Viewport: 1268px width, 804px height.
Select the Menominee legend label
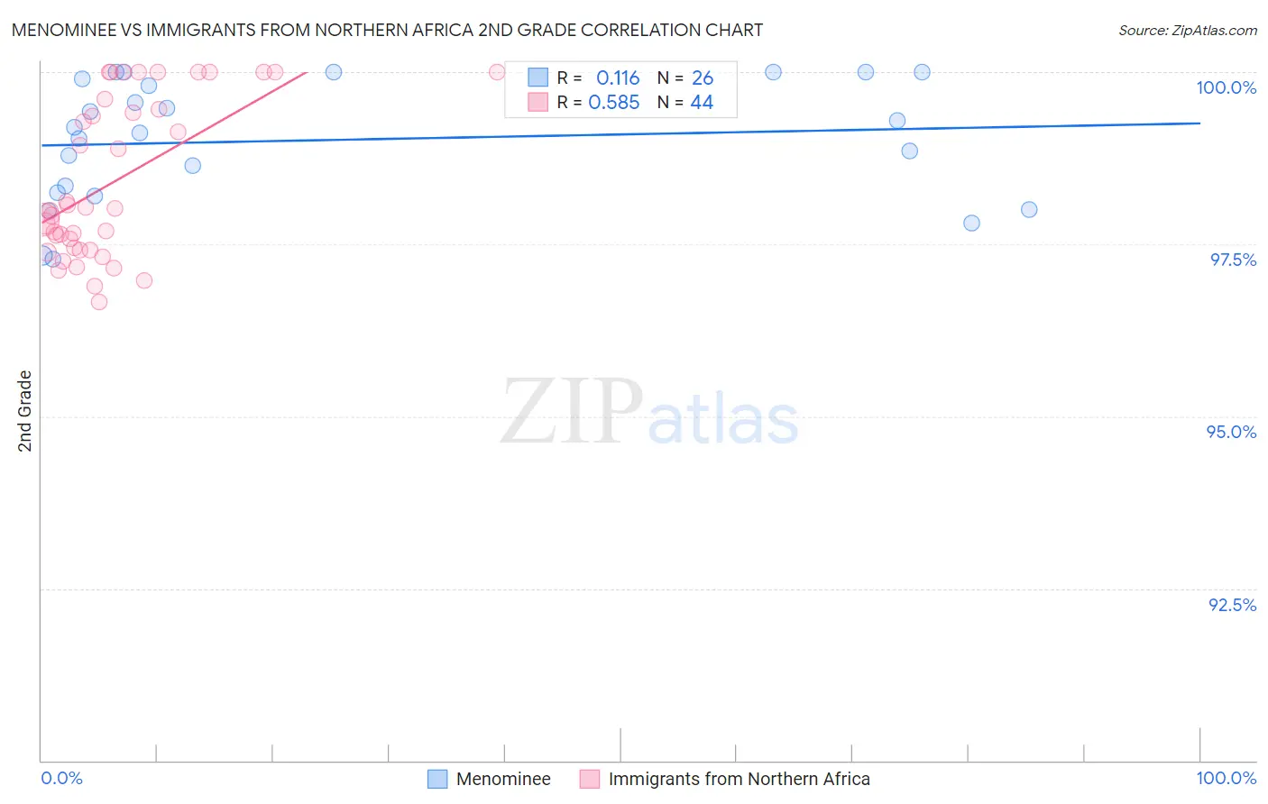[503, 779]
